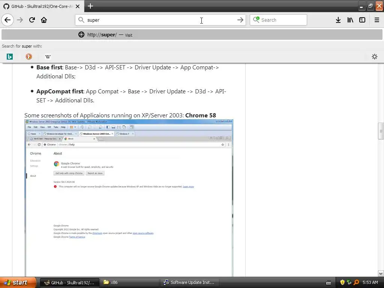Click the safely remove hardware tray icon

[x=349, y=282]
